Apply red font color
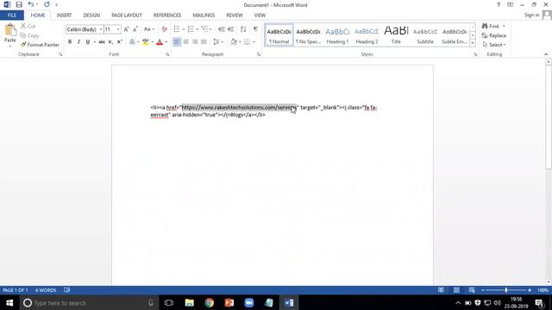This screenshot has width=552, height=310. pyautogui.click(x=160, y=42)
